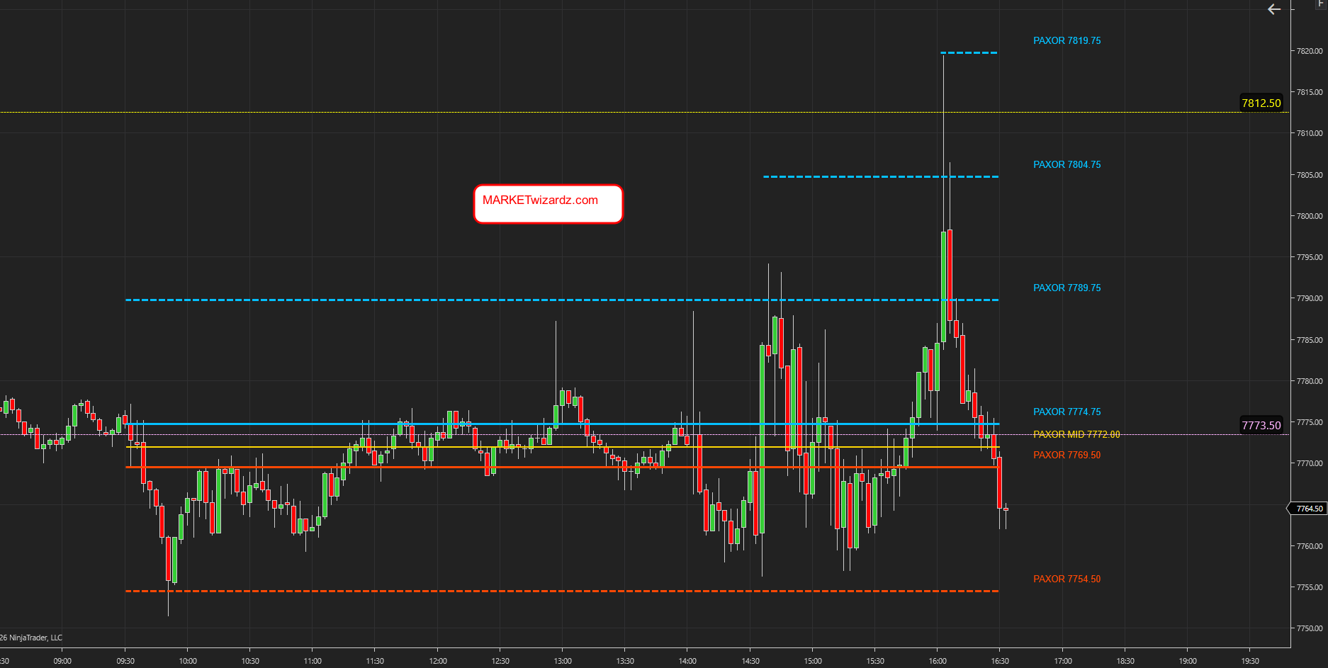Select the PAXOR 7774.75 level label

point(1067,412)
